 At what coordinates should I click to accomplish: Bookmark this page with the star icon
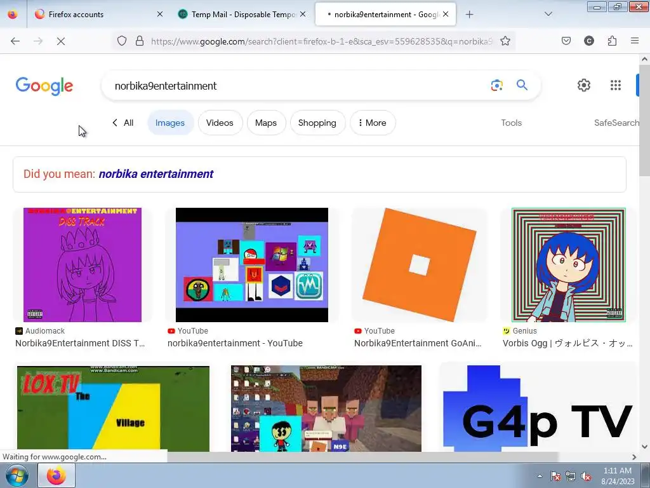point(505,41)
